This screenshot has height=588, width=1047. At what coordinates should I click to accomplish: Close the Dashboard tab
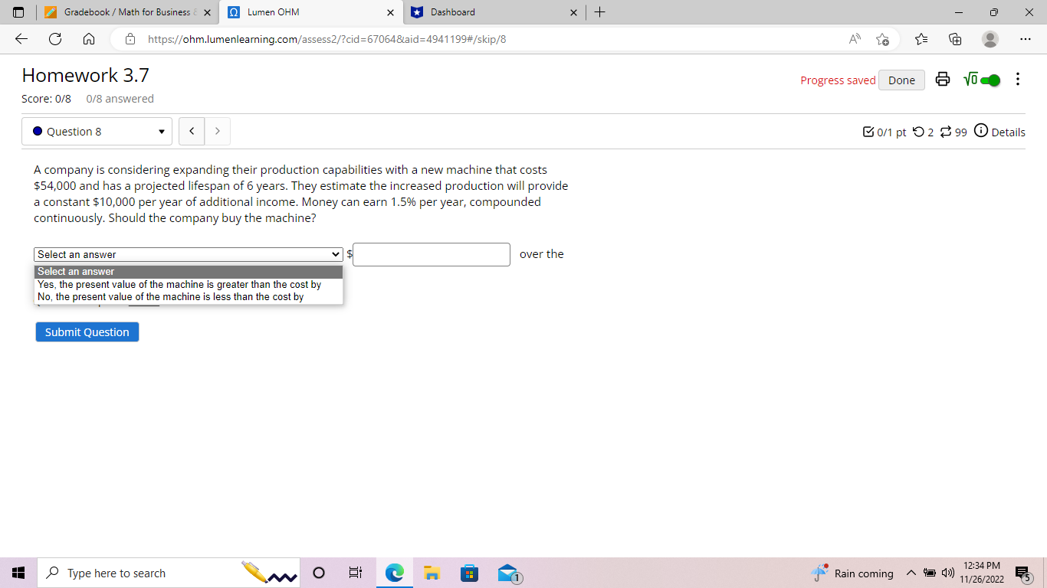[574, 13]
